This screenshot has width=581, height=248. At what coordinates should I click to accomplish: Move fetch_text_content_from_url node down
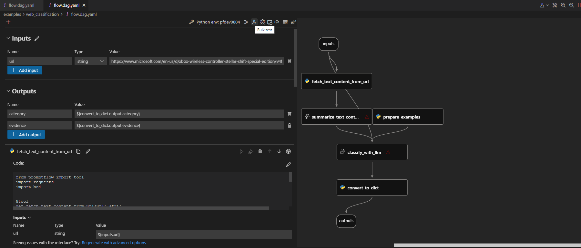[x=279, y=151]
